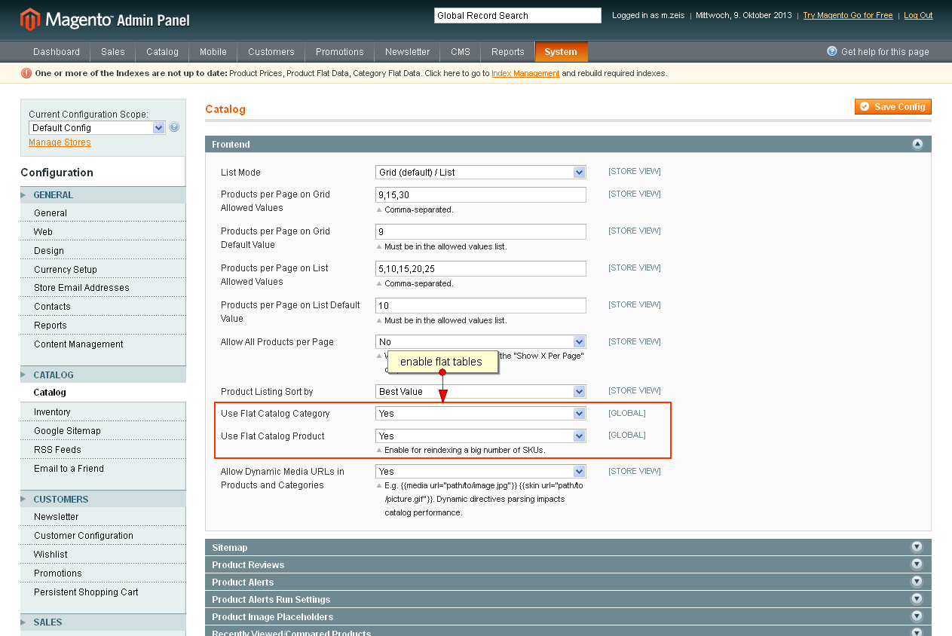Open the Product Listing Sort by dropdown

481,392
